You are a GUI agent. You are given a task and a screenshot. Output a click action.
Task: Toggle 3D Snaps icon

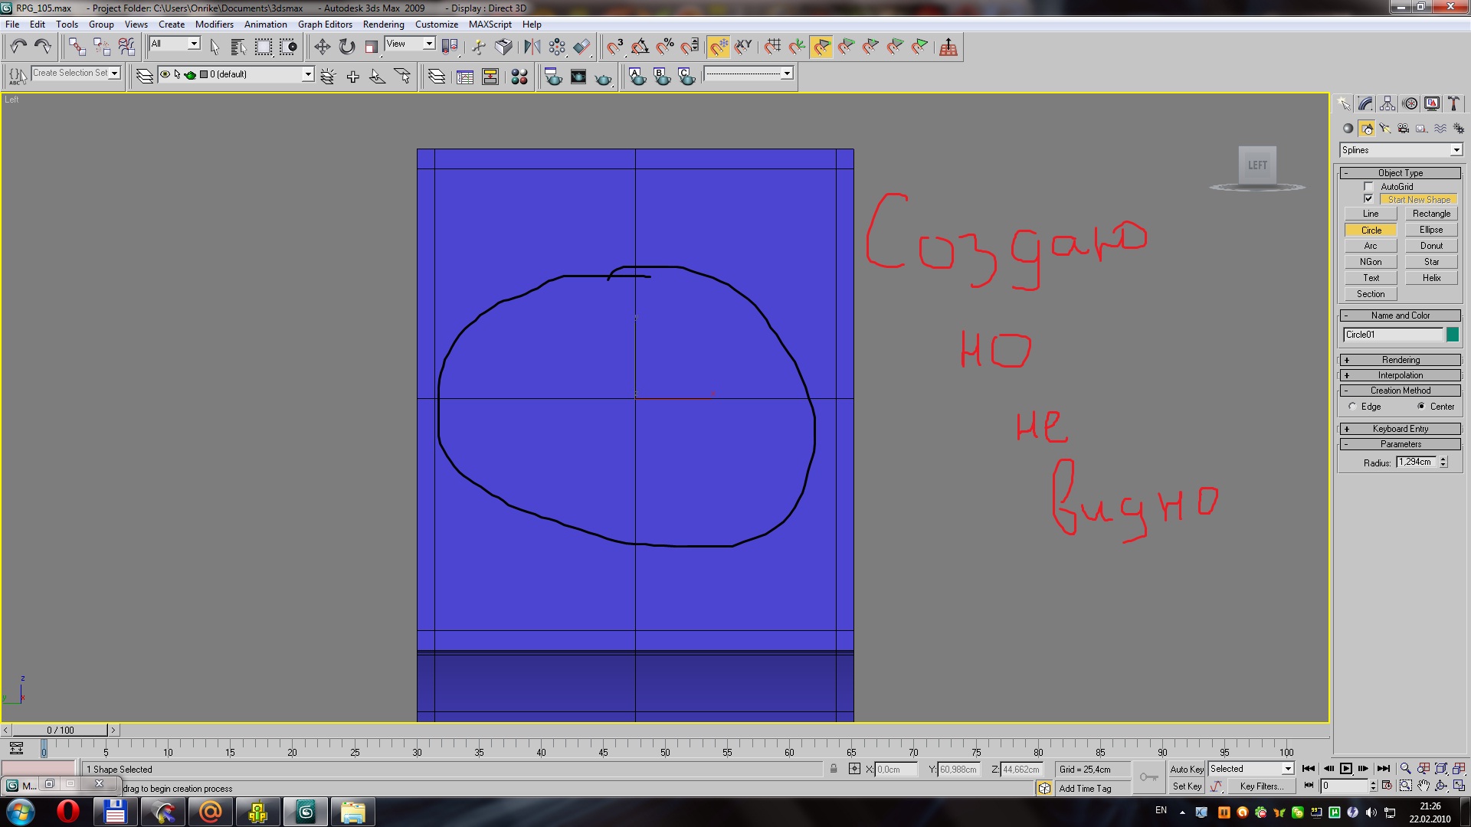pos(615,47)
